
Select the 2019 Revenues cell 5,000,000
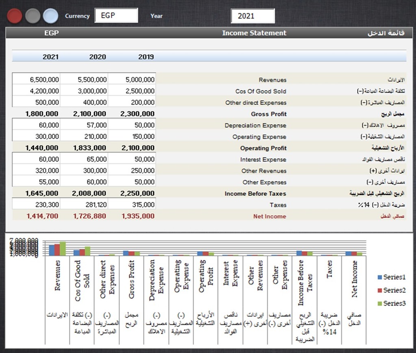pyautogui.click(x=132, y=79)
